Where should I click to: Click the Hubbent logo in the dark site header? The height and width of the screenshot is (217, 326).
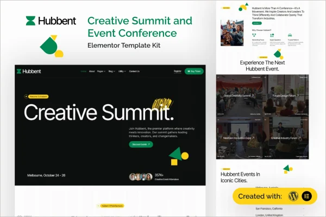pos(29,71)
